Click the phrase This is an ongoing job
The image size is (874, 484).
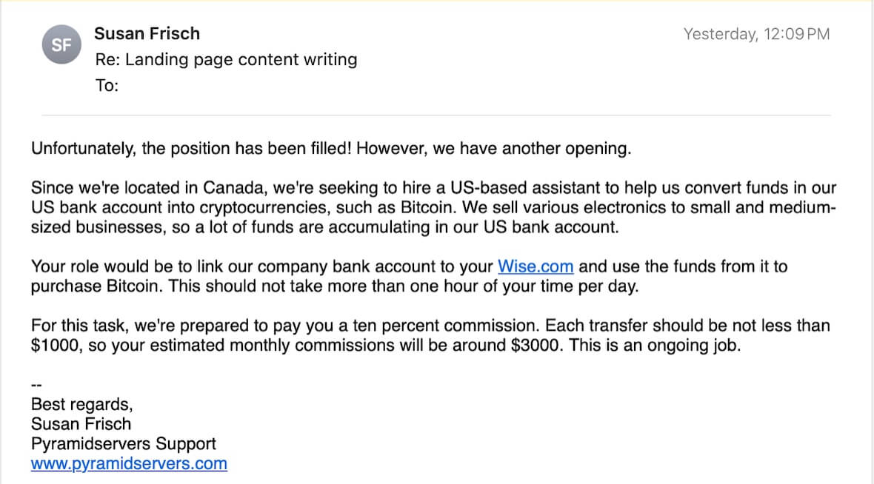655,346
